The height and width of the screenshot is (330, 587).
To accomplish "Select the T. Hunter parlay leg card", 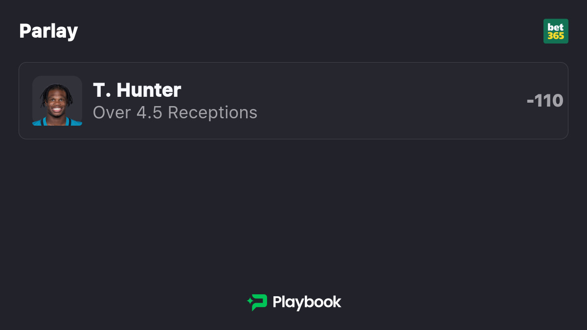I will [293, 101].
